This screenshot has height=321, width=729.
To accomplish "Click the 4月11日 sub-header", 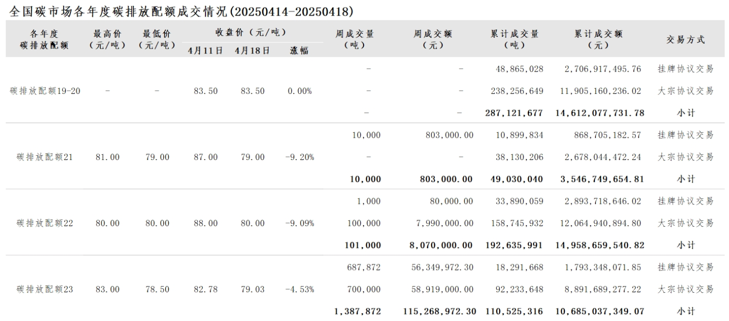I will coord(206,51).
